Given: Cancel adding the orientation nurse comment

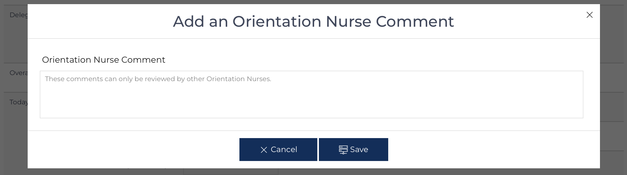Looking at the screenshot, I should tap(278, 150).
